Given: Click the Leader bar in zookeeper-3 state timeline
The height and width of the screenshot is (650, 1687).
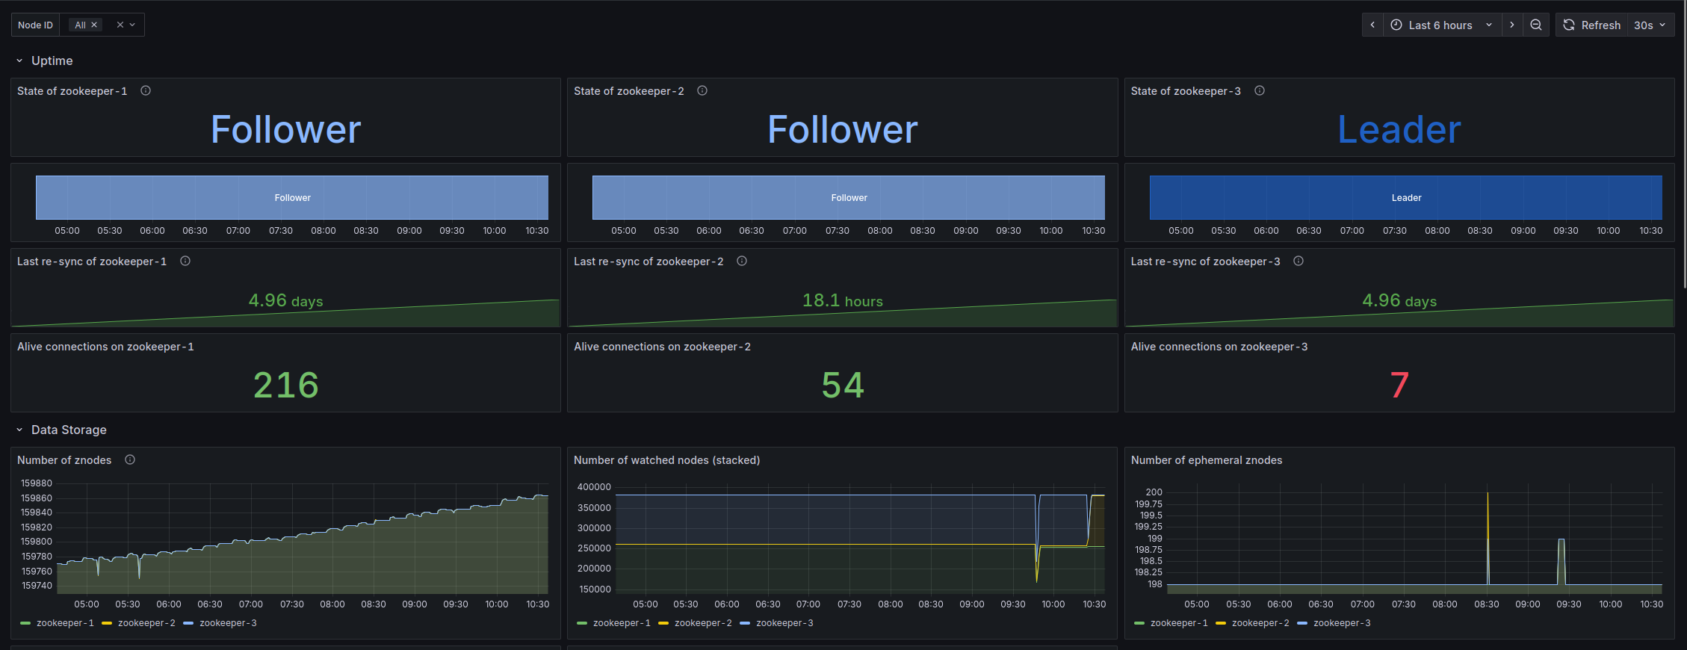Looking at the screenshot, I should pyautogui.click(x=1405, y=197).
